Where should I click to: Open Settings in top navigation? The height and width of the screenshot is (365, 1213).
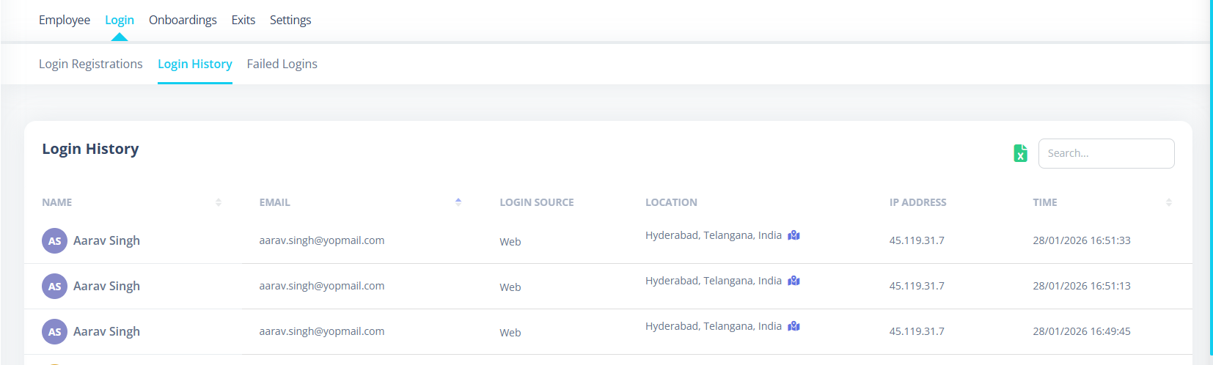pyautogui.click(x=290, y=20)
